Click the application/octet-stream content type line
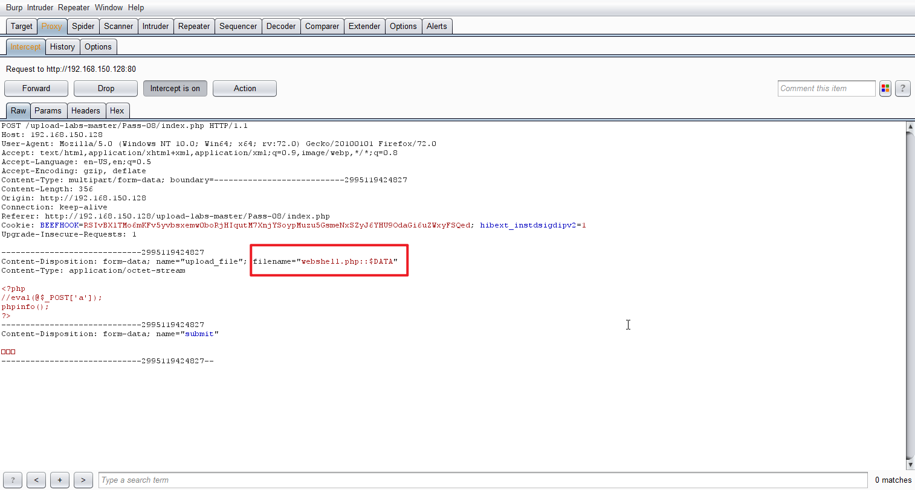This screenshot has width=915, height=490. 93,270
